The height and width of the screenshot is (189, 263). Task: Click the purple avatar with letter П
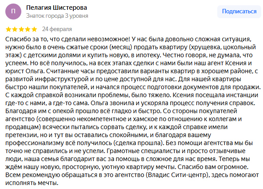(13, 12)
